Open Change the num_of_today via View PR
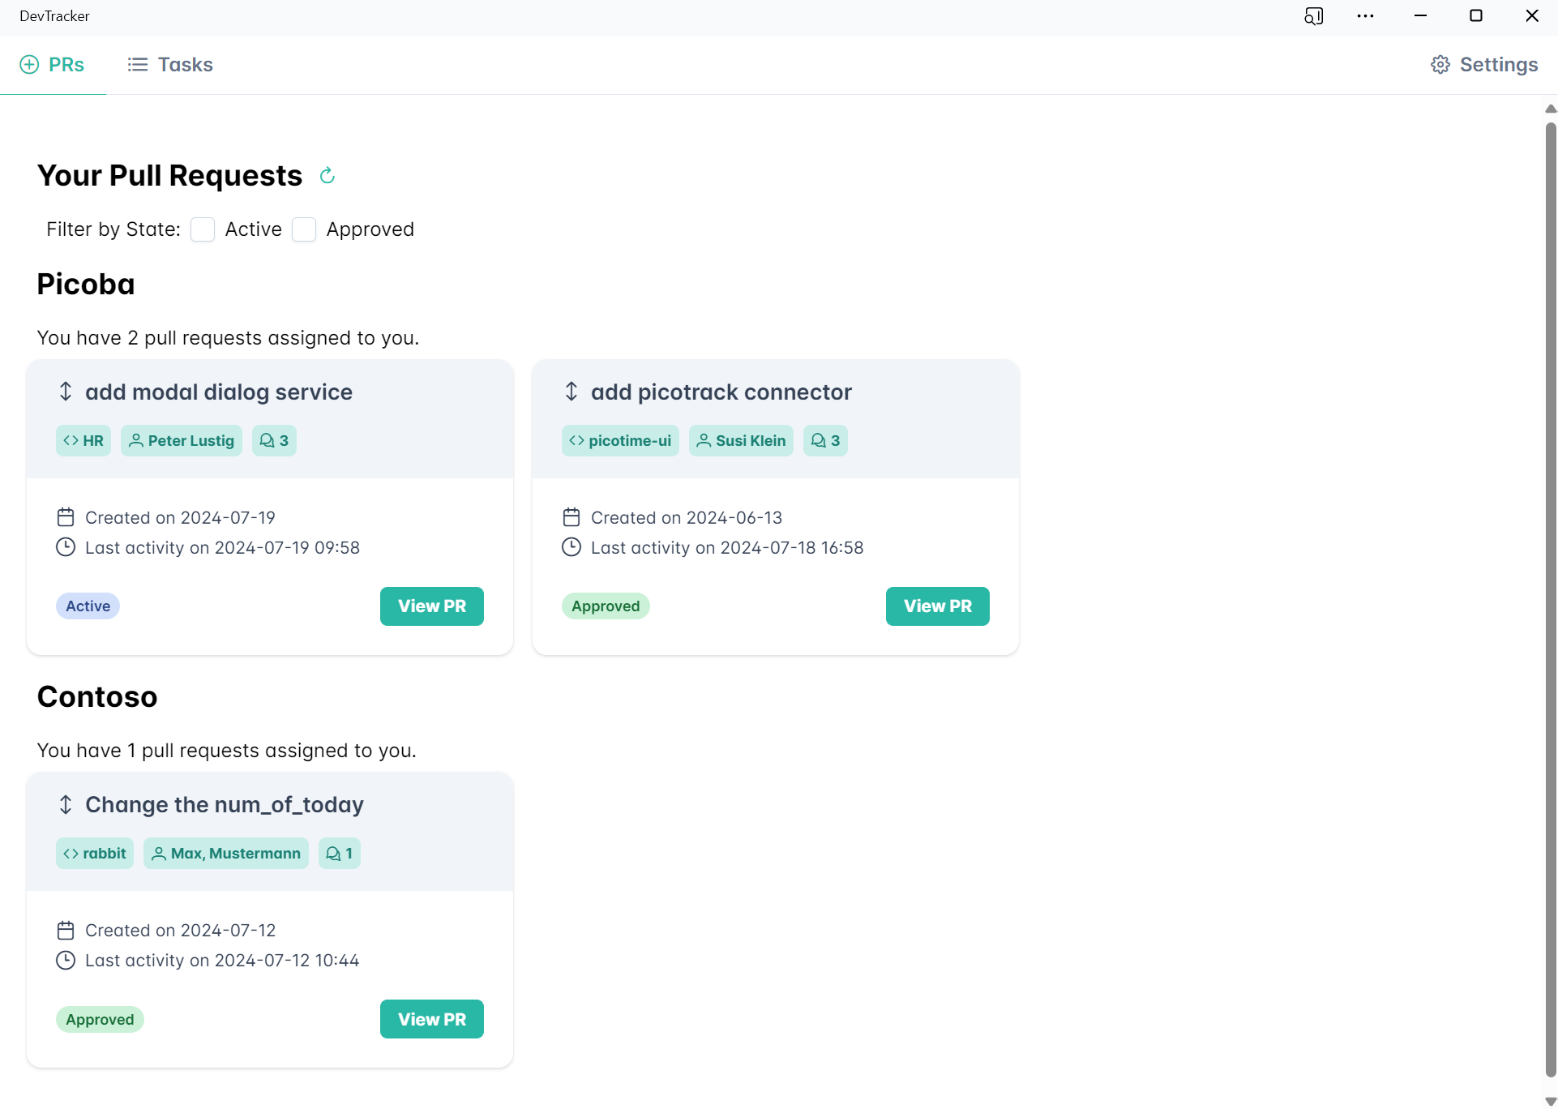This screenshot has width=1558, height=1109. pyautogui.click(x=431, y=1018)
